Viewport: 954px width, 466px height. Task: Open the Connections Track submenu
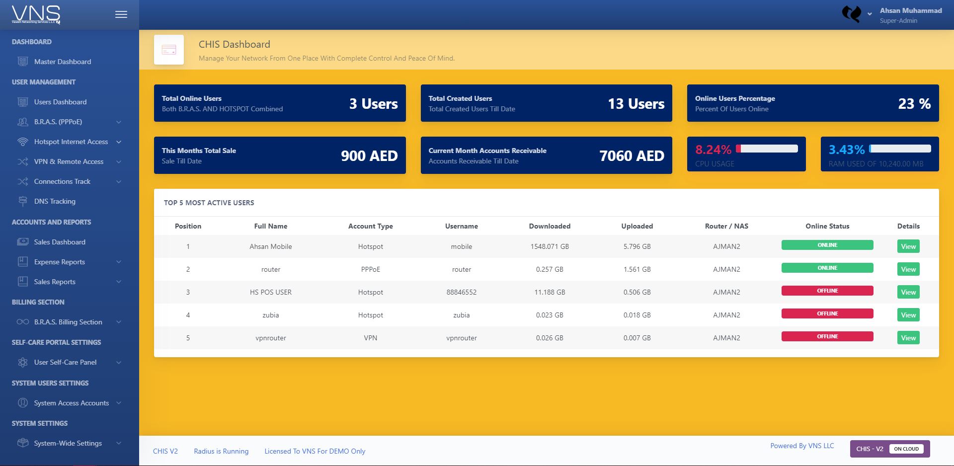point(62,181)
